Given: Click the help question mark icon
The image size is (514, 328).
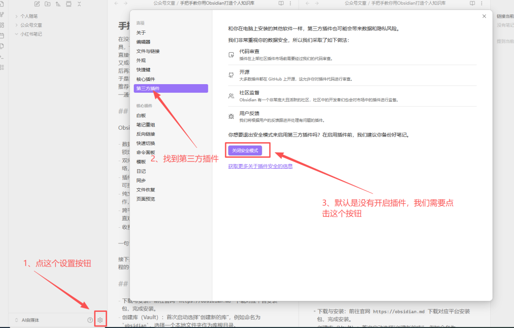Looking at the screenshot, I should [90, 320].
